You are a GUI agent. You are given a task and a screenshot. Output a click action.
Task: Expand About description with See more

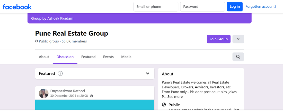pos(175,97)
